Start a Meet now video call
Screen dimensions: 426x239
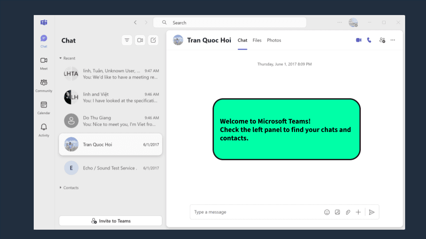pos(140,40)
